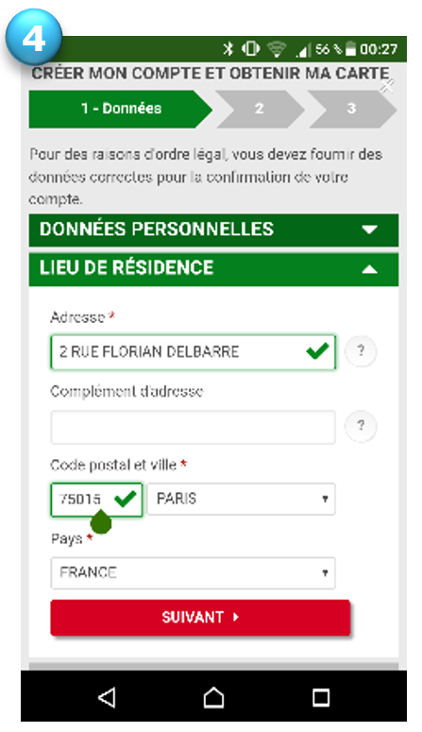Tap the red SUIVANT button
422x732 pixels.
tap(200, 617)
